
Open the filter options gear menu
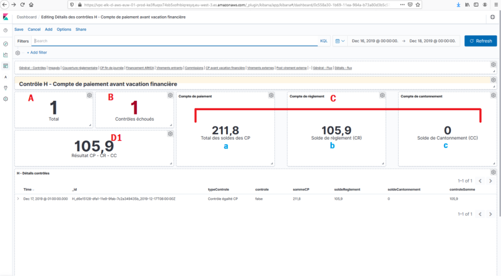18,52
